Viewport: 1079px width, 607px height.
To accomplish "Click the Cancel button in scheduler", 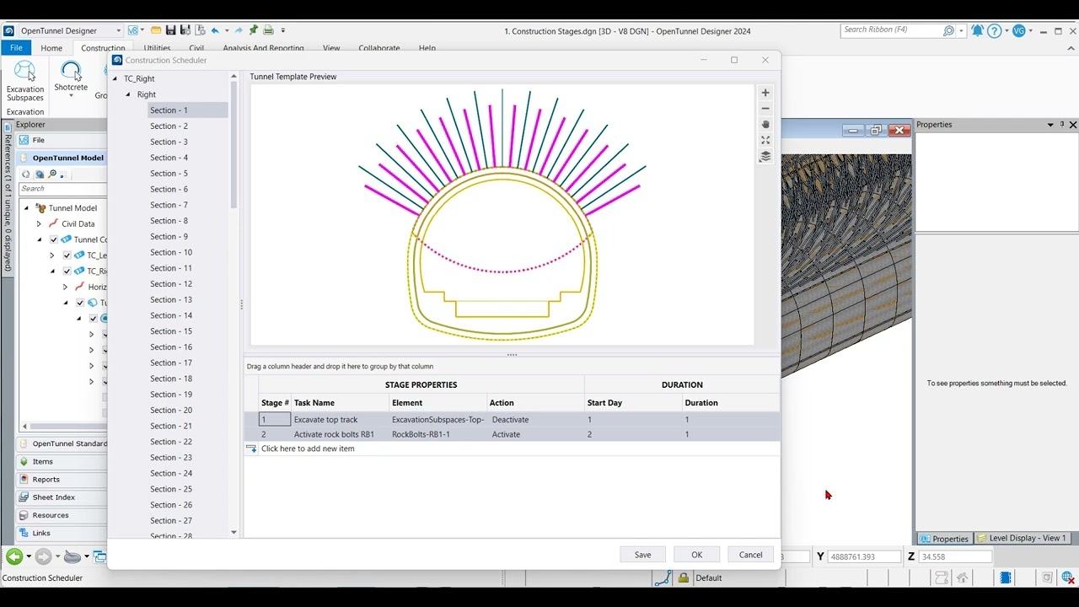I will point(750,555).
